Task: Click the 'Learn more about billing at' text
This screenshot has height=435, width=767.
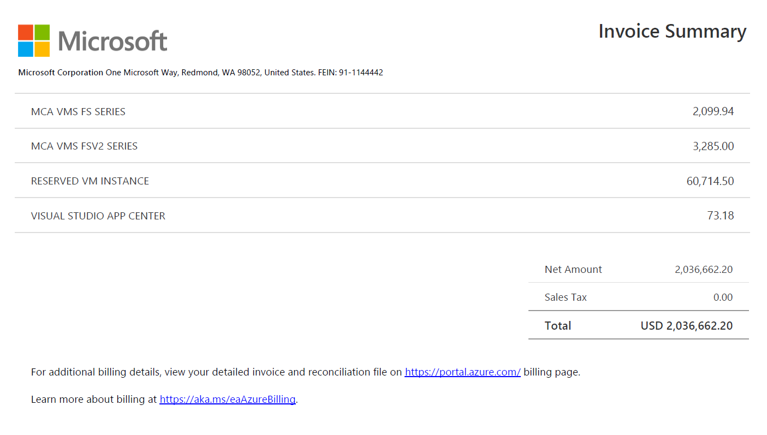Action: coord(94,400)
